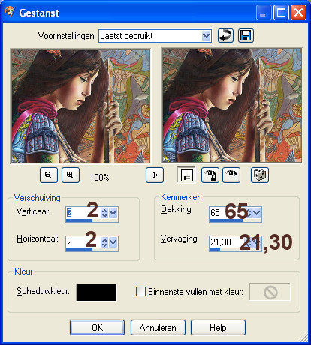Open Horizontaal slider dropdown arrow
This screenshot has width=311, height=345.
pos(113,242)
